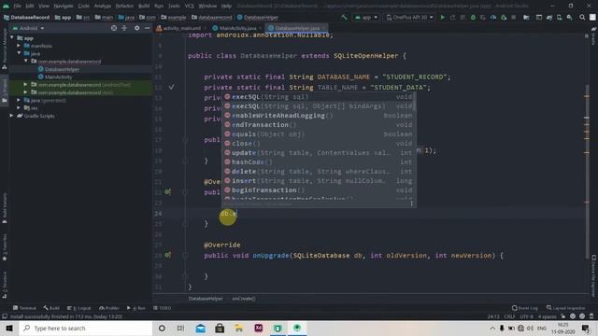Select execSQL(String sql) suggestion
Screen dimensions: 598x336
point(319,97)
